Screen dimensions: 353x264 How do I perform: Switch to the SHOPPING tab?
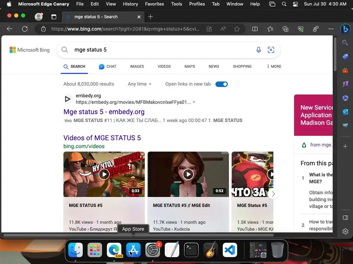[242, 66]
